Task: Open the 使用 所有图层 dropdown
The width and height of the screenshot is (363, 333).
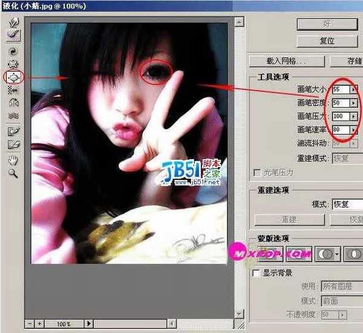Action: click(x=342, y=286)
